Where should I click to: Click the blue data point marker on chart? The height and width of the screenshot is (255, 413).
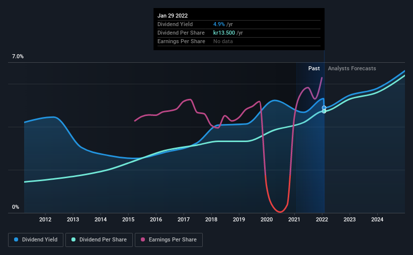(324, 108)
